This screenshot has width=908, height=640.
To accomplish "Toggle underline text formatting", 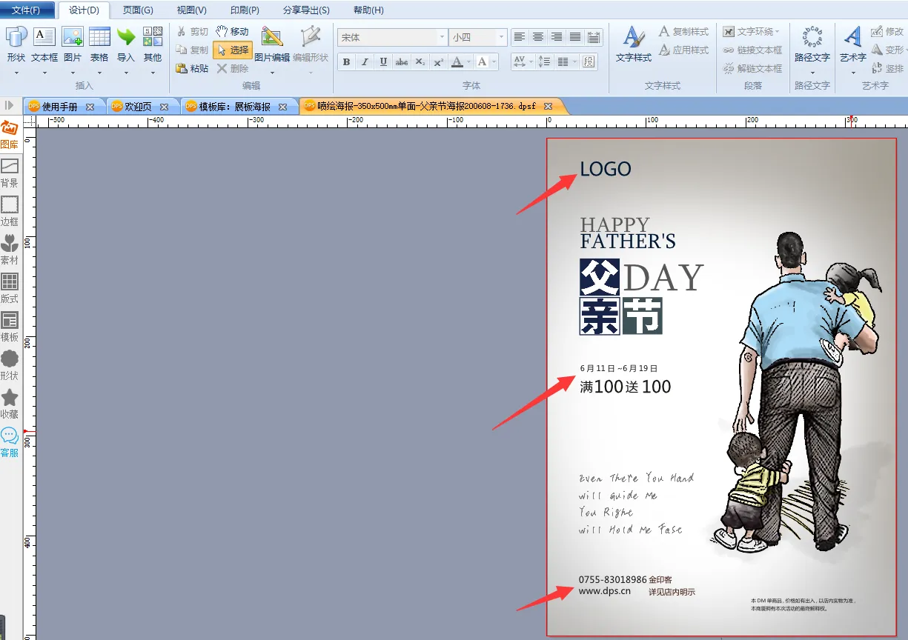I will point(383,62).
